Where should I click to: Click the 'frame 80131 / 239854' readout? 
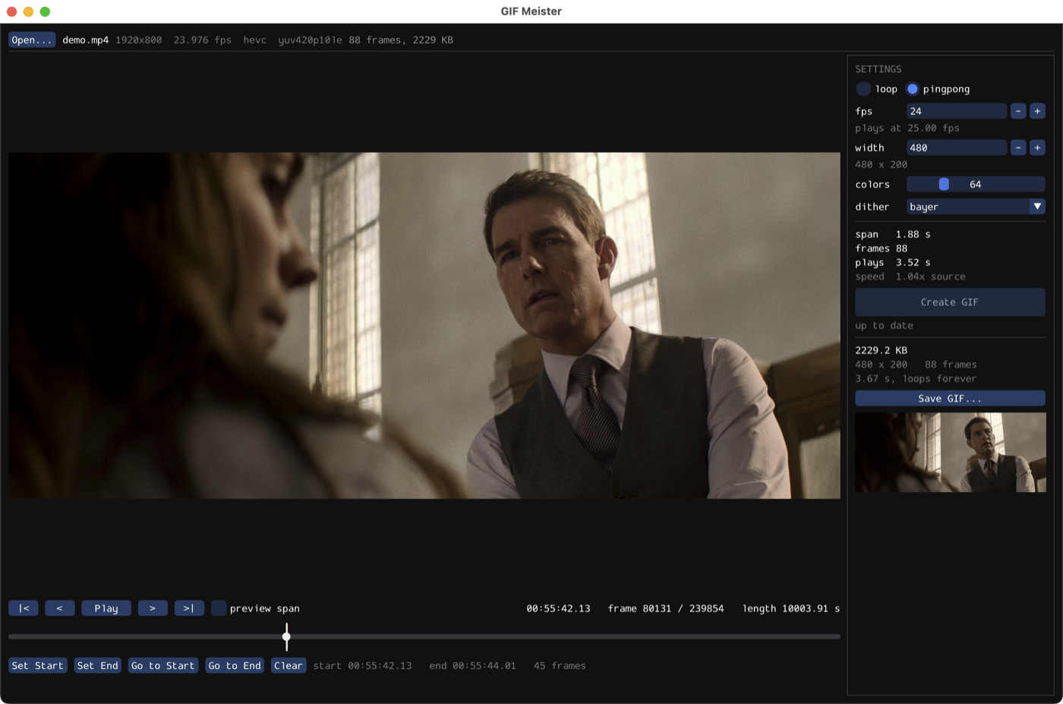(666, 608)
